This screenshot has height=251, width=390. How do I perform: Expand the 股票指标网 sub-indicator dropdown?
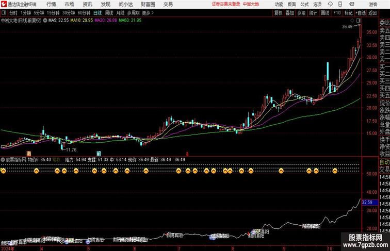3,160
